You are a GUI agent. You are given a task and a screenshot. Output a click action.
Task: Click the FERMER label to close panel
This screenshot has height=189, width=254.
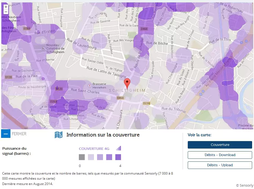point(19,134)
